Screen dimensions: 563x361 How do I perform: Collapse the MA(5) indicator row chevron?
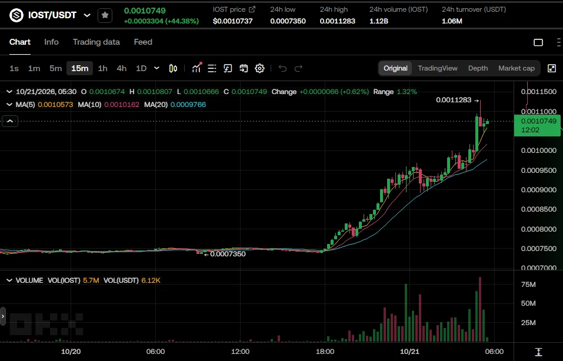pyautogui.click(x=9, y=105)
